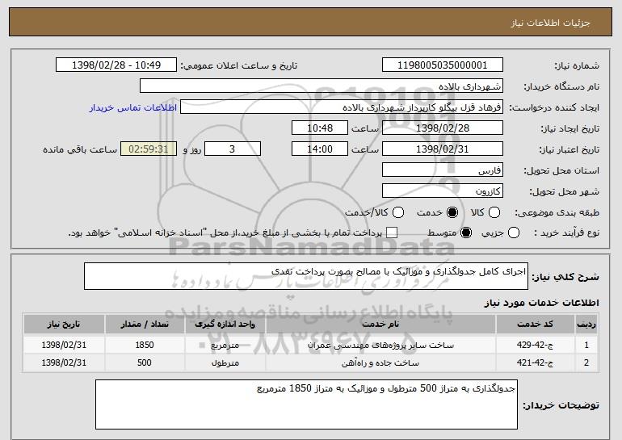Click the creation date field 1398/02/28
This screenshot has height=440, width=622.
point(443,128)
